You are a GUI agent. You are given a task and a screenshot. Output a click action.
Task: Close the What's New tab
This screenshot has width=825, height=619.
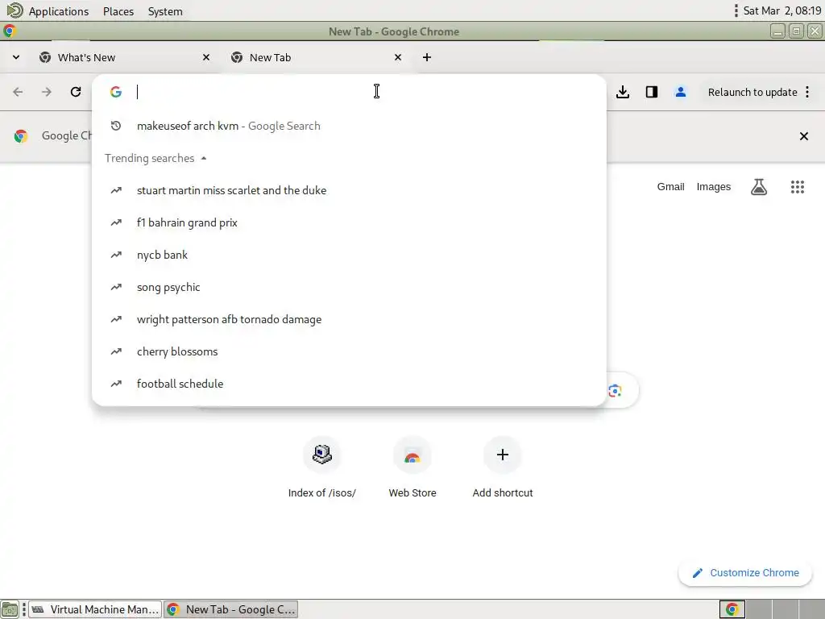point(206,57)
